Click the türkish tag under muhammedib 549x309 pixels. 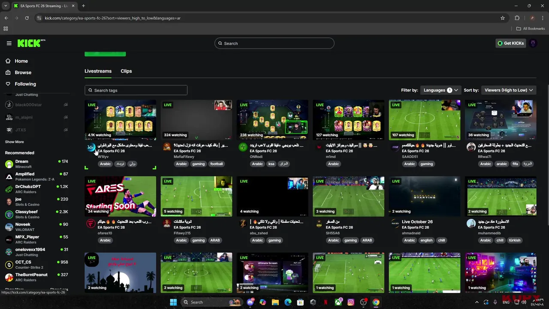tap(514, 240)
